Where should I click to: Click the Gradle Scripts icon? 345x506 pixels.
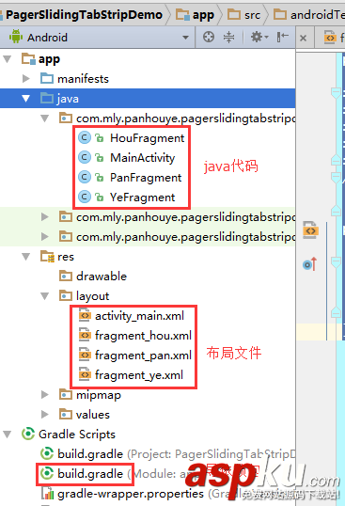(x=28, y=434)
